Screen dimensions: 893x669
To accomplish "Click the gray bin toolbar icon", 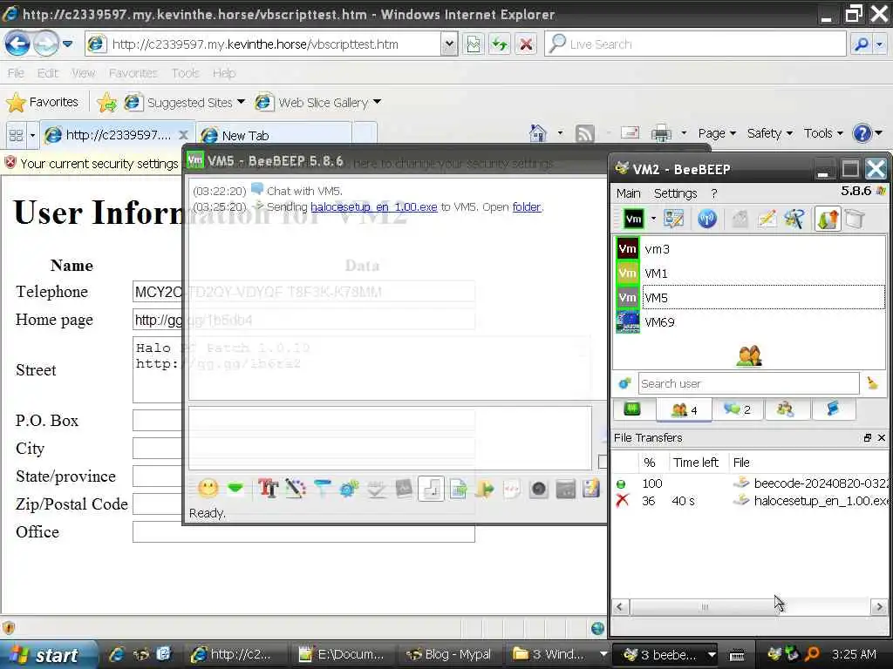I will tap(855, 219).
